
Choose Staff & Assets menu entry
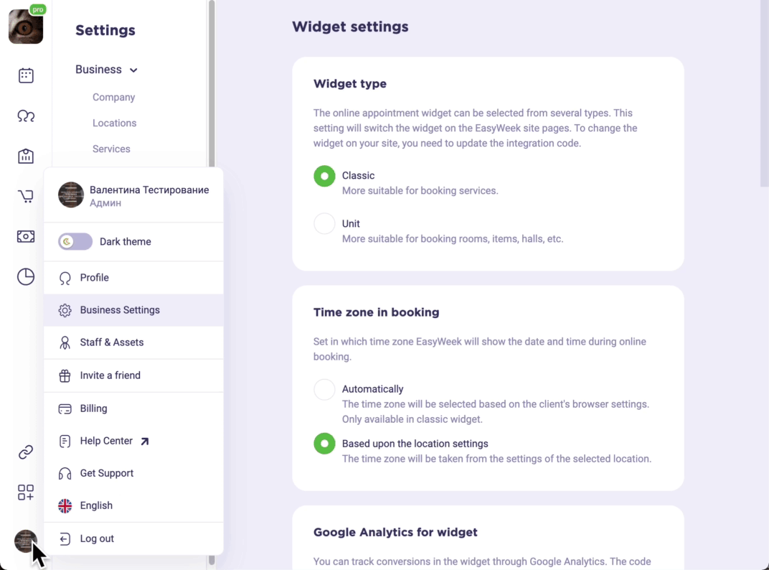tap(111, 342)
